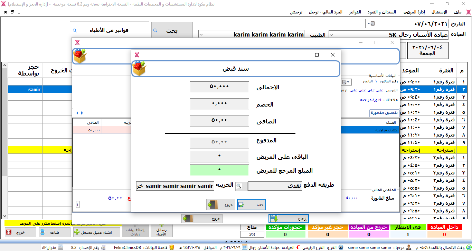Select the تفاصيل الفاتورة (Invoice details) tab

coord(385,113)
